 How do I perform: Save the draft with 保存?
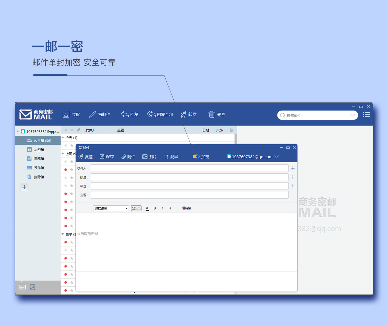[107, 157]
